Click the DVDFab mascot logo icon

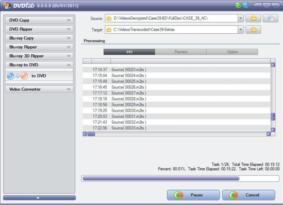click(x=7, y=6)
